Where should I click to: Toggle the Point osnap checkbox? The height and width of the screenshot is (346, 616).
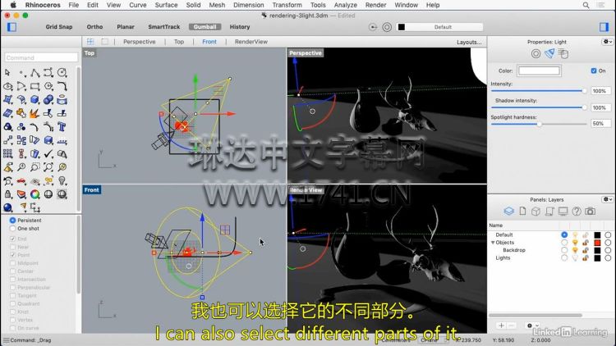(x=12, y=255)
